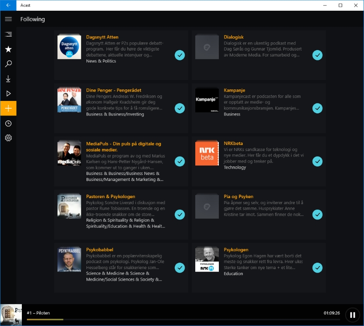Image resolution: width=364 pixels, height=326 pixels.
Task: Open the Dagsnytt Atten podcast title
Action: [102, 37]
